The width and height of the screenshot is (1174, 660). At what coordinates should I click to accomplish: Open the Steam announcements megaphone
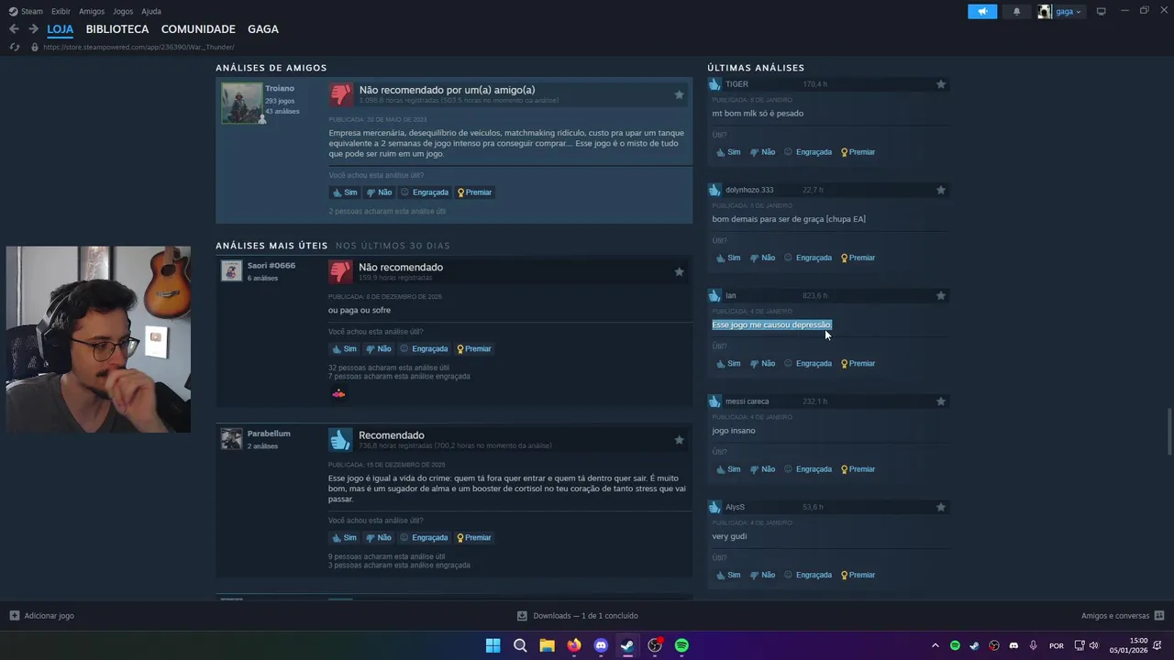[982, 11]
